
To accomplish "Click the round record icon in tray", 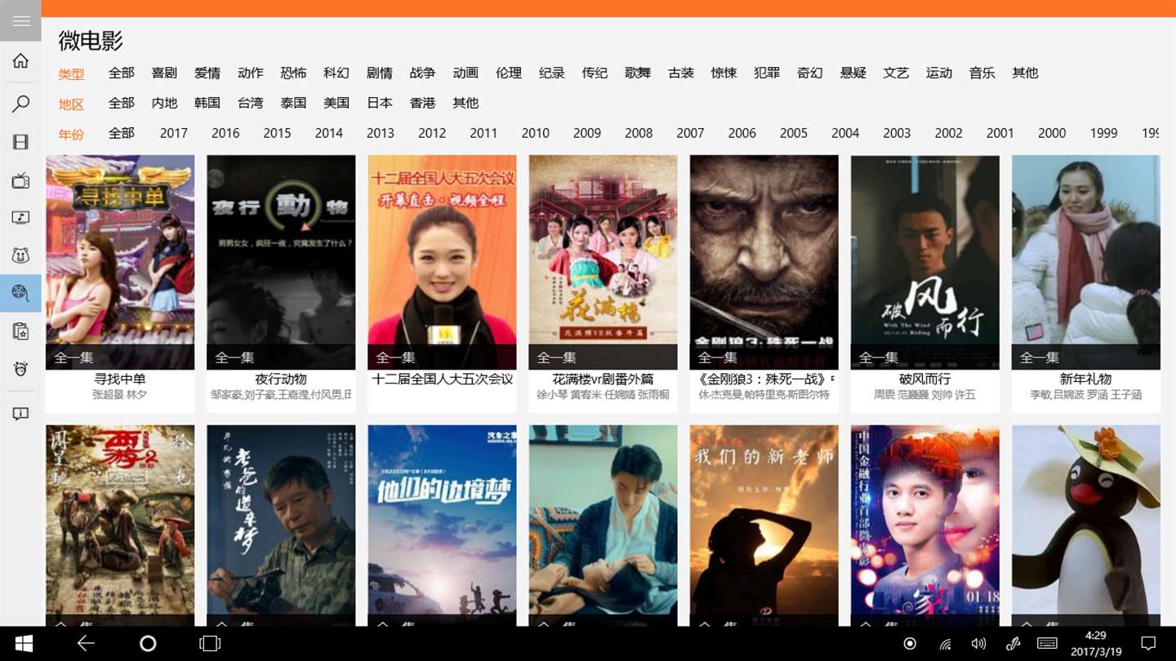I will point(911,644).
